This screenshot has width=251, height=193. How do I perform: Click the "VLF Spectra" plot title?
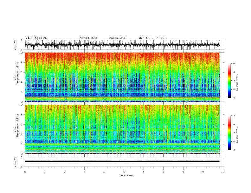click(x=36, y=38)
